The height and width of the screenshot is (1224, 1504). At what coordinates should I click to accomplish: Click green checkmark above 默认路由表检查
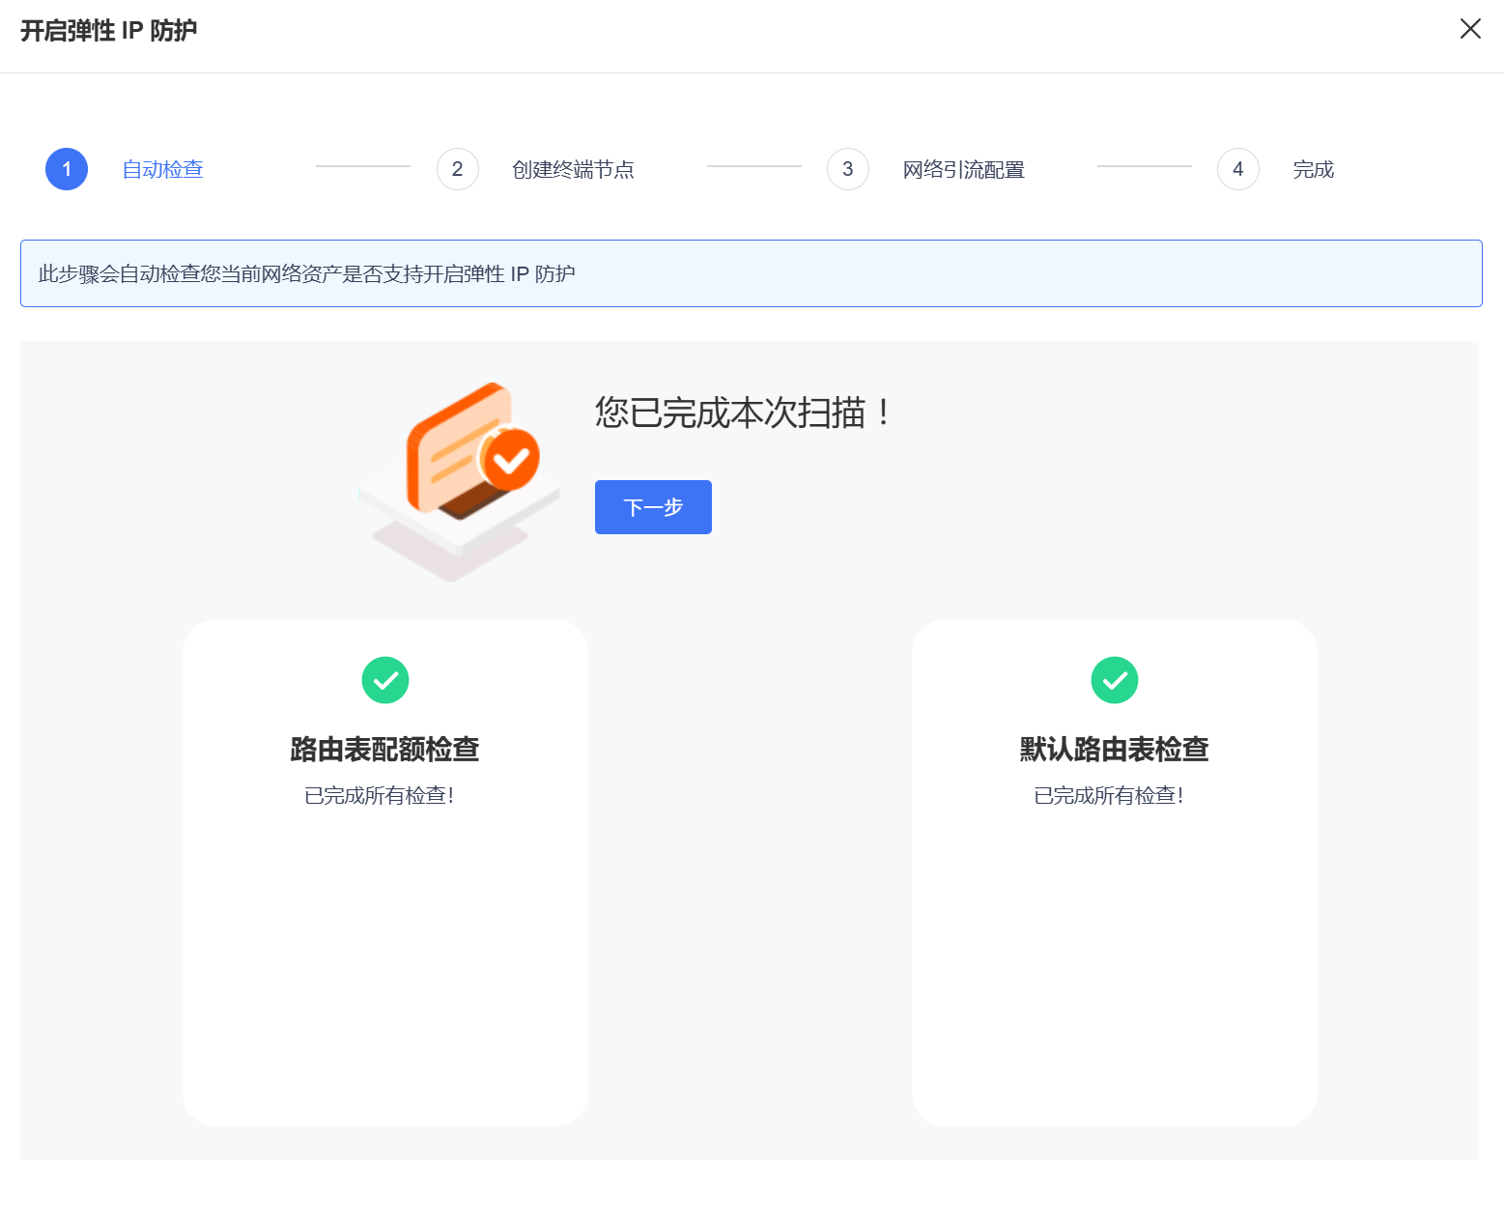point(1114,680)
